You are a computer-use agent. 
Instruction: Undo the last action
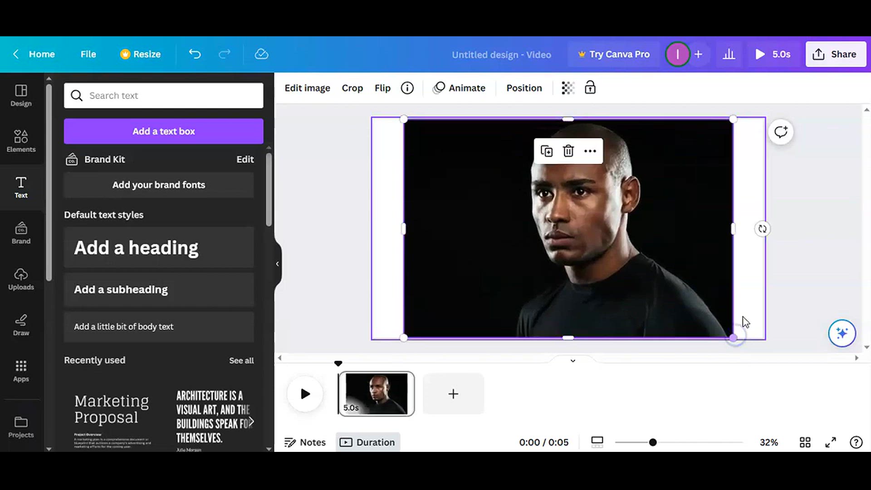click(195, 54)
